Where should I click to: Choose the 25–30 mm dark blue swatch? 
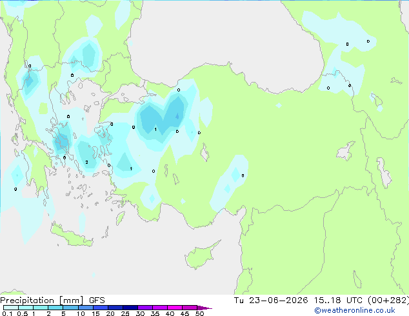(x=130, y=308)
